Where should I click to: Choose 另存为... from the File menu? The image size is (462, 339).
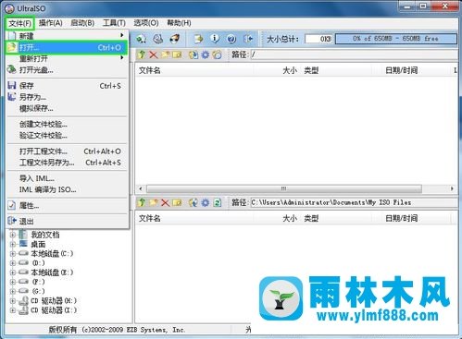coord(67,97)
